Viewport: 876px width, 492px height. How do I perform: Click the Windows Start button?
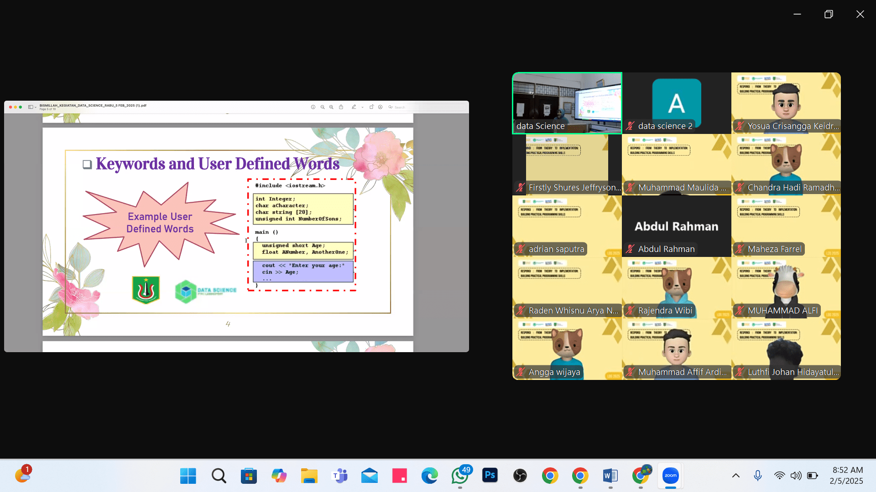pos(188,476)
